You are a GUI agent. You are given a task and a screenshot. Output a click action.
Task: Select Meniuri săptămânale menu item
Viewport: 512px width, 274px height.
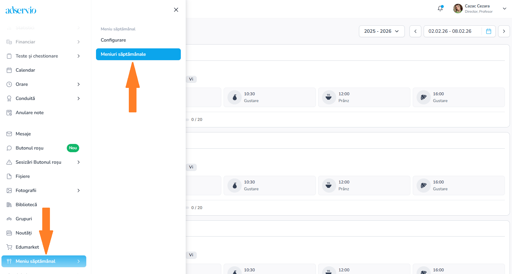(138, 54)
